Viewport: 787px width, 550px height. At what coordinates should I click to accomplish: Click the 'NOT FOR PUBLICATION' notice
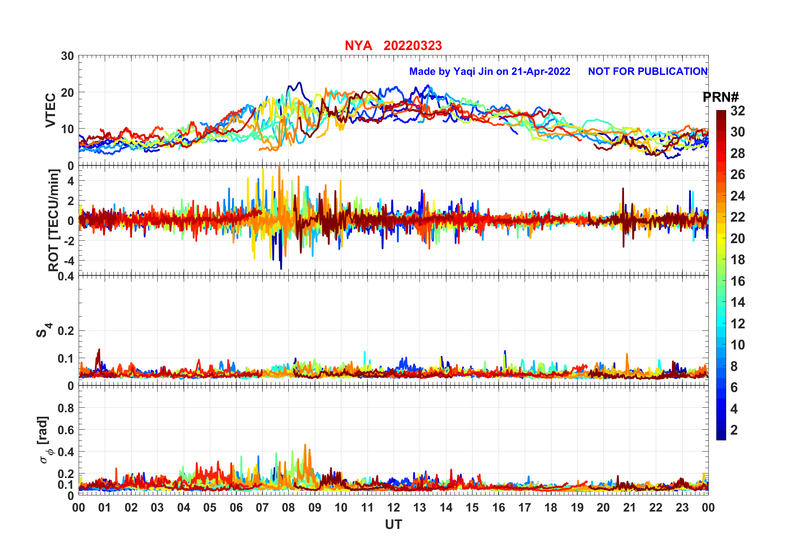(648, 72)
